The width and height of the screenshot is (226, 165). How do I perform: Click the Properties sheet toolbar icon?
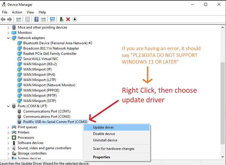[27, 19]
